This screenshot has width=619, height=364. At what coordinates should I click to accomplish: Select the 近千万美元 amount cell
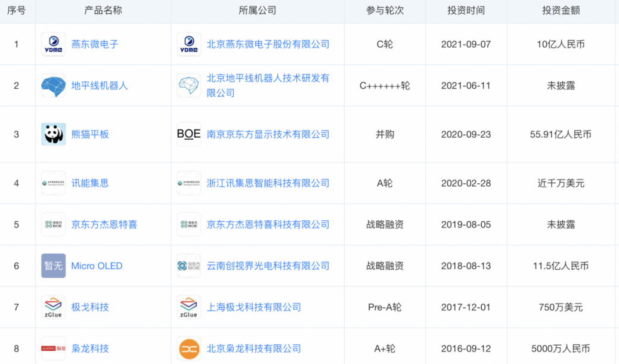[x=561, y=183]
